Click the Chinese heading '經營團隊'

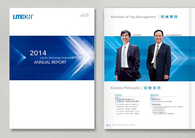pyautogui.click(x=169, y=17)
